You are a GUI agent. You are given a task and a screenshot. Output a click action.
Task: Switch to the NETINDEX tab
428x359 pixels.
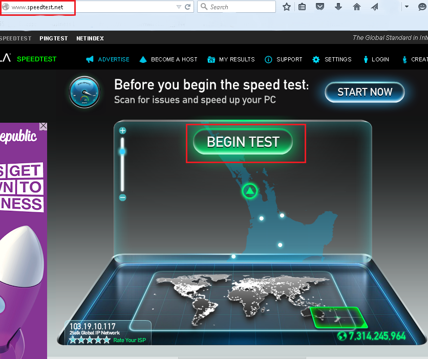point(90,38)
